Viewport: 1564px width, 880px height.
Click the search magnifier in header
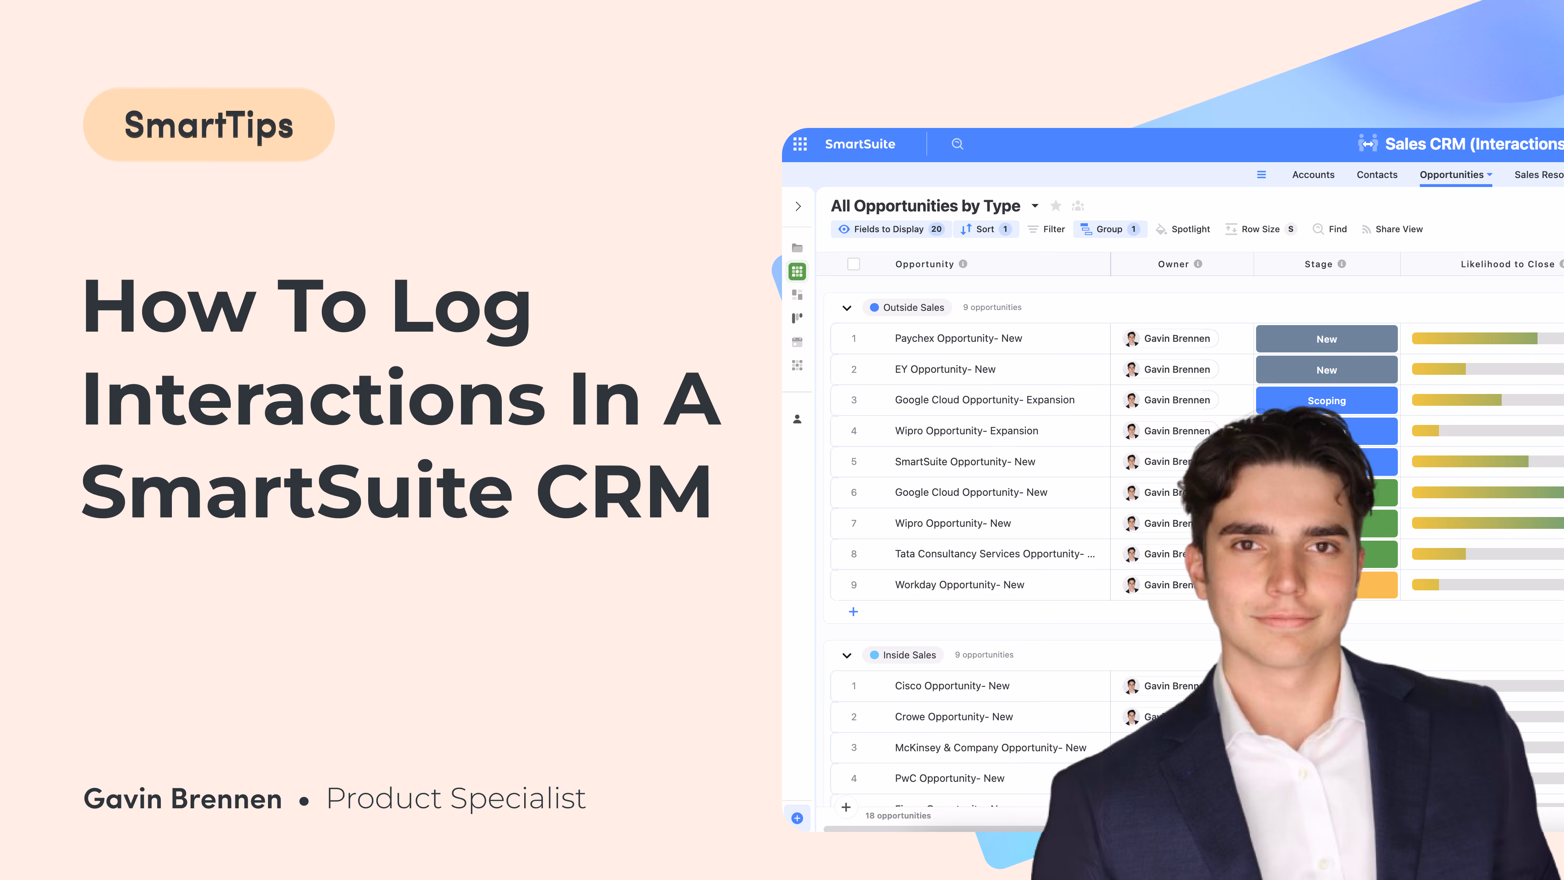pyautogui.click(x=957, y=144)
